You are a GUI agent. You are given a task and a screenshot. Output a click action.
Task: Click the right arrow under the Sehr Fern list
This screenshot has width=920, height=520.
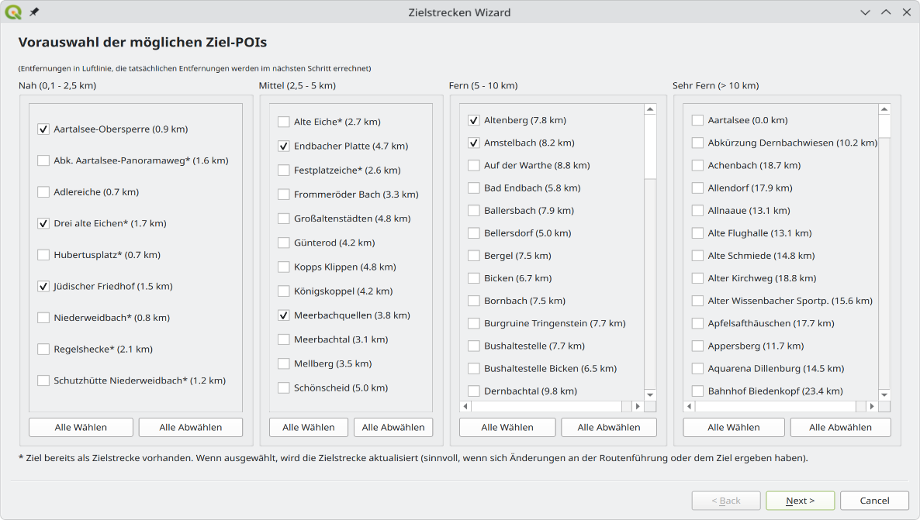coord(872,405)
